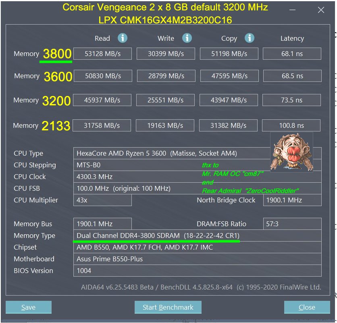Image resolution: width=337 pixels, height=323 pixels.
Task: Select the 31758 MB/s read value
Action: point(102,125)
